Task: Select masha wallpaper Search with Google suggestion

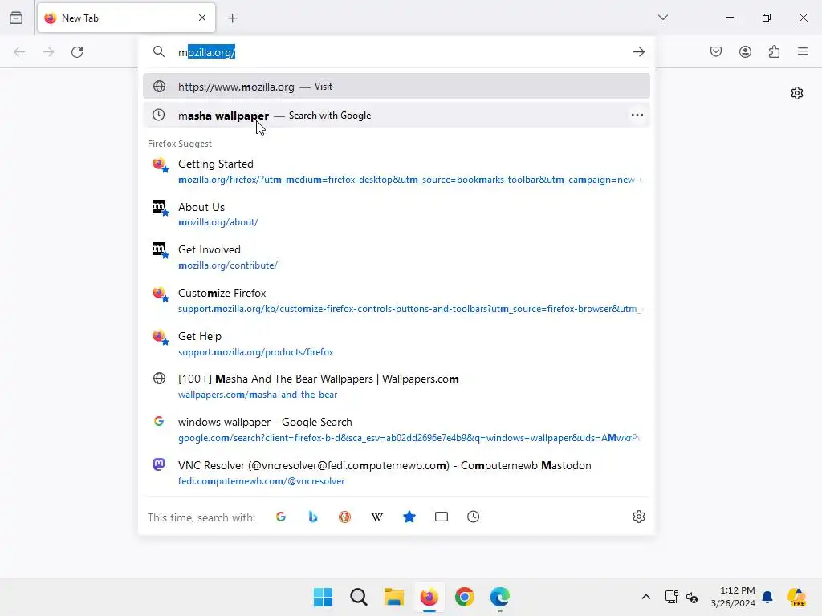Action: tap(397, 115)
